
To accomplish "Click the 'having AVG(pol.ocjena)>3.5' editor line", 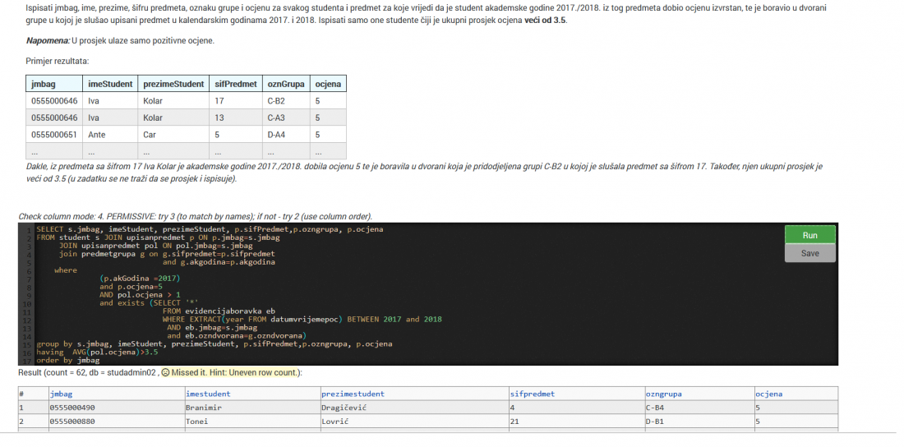I will pyautogui.click(x=97, y=352).
